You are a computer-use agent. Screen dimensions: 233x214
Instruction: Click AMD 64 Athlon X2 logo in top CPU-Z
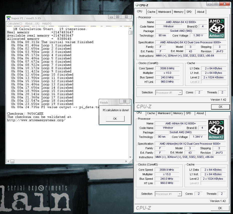click(x=216, y=28)
